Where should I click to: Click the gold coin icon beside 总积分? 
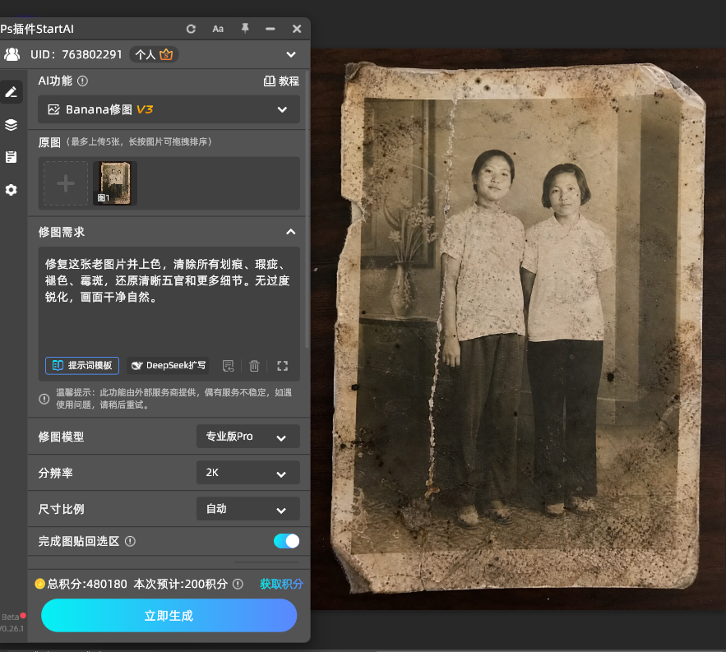[39, 584]
